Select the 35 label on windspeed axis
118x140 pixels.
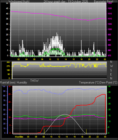(x=7, y=19)
